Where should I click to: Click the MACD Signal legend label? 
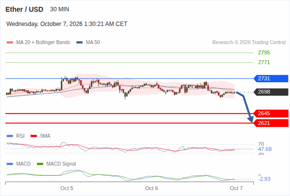61,164
